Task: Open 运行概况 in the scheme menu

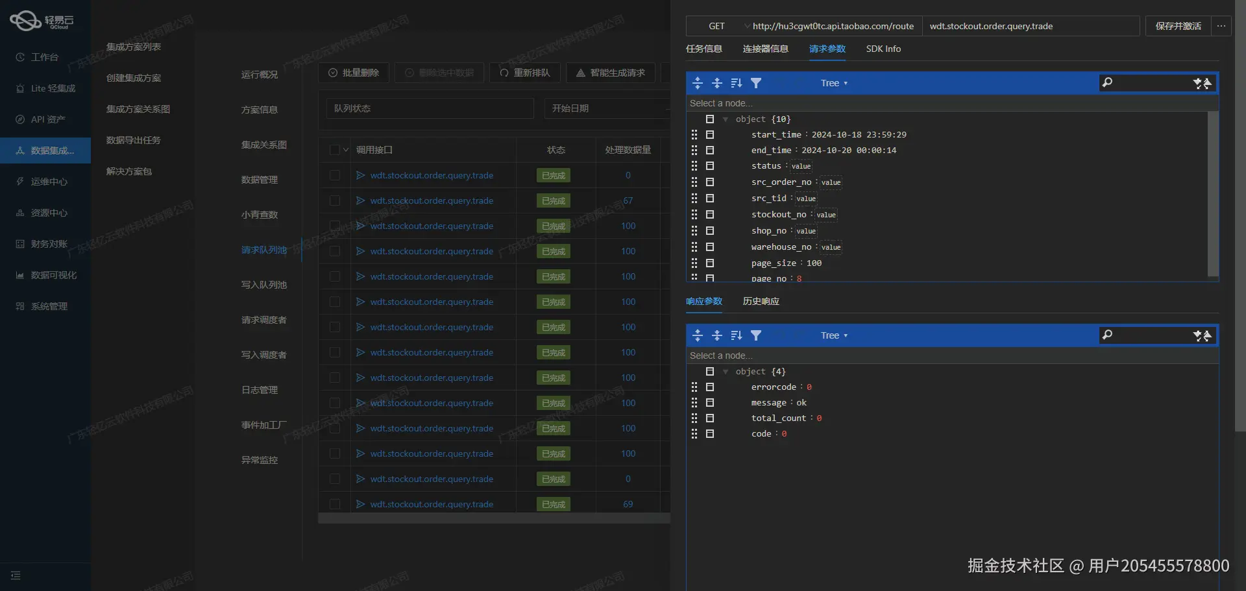Action: click(x=260, y=75)
